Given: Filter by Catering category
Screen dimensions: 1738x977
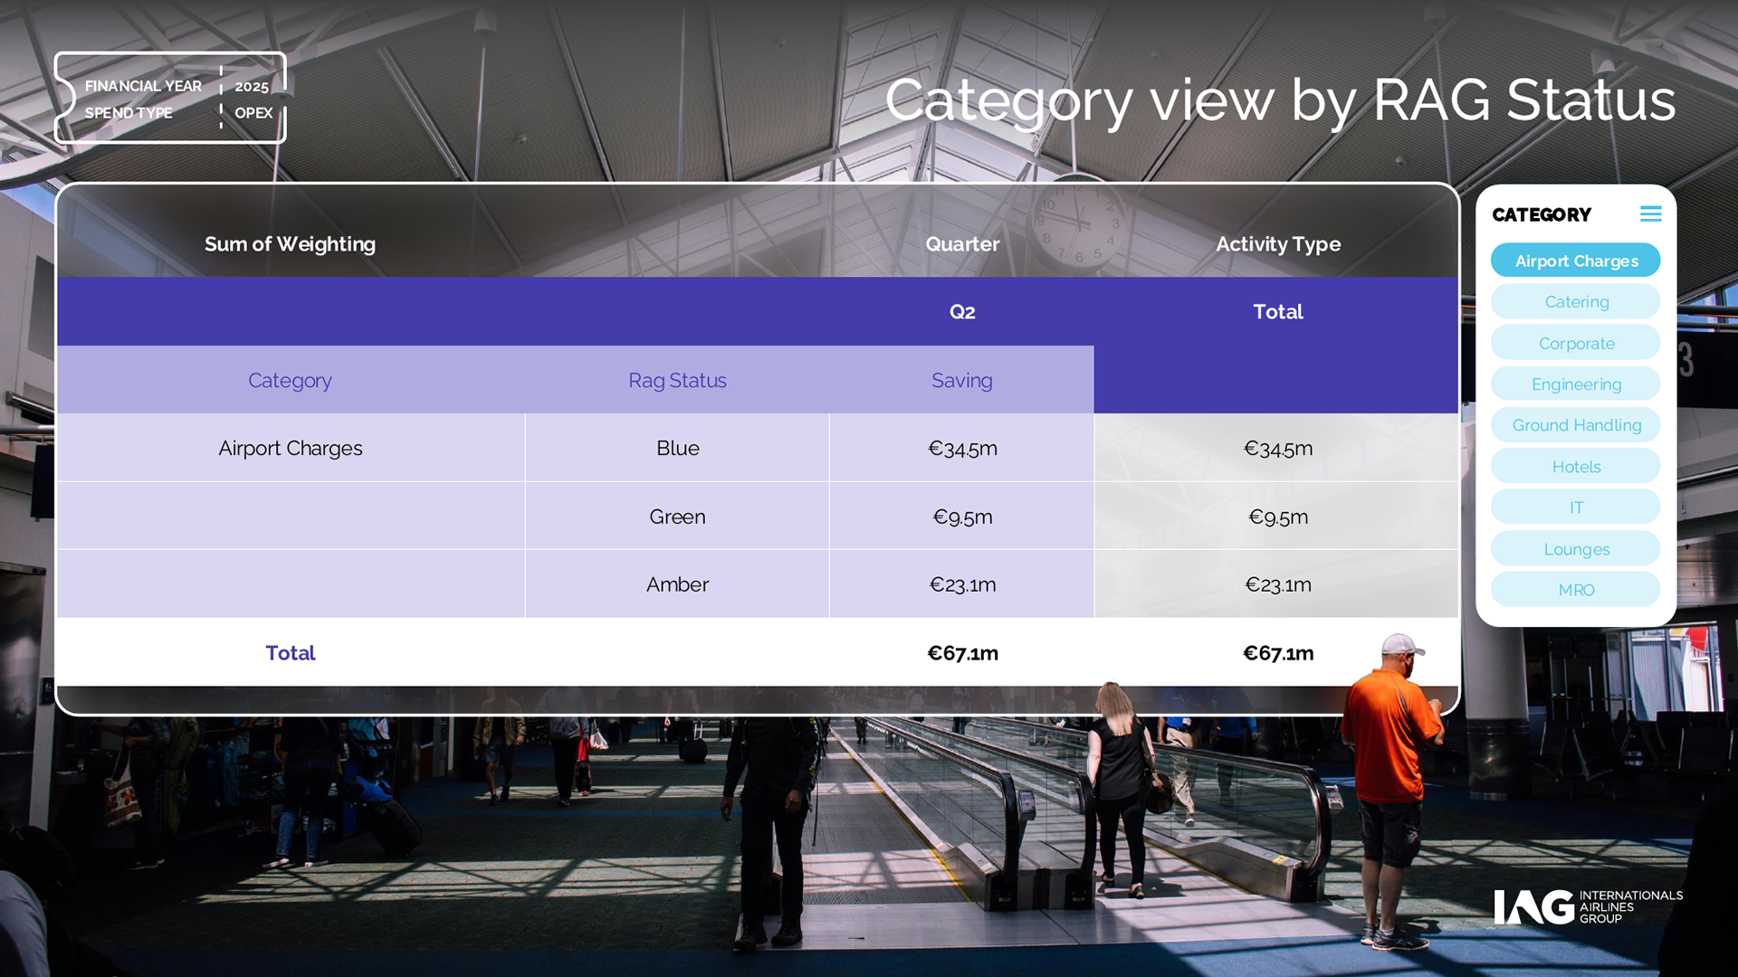Looking at the screenshot, I should coord(1575,302).
